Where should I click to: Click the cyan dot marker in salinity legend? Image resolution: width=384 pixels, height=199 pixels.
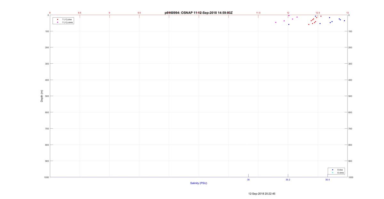pos(332,173)
